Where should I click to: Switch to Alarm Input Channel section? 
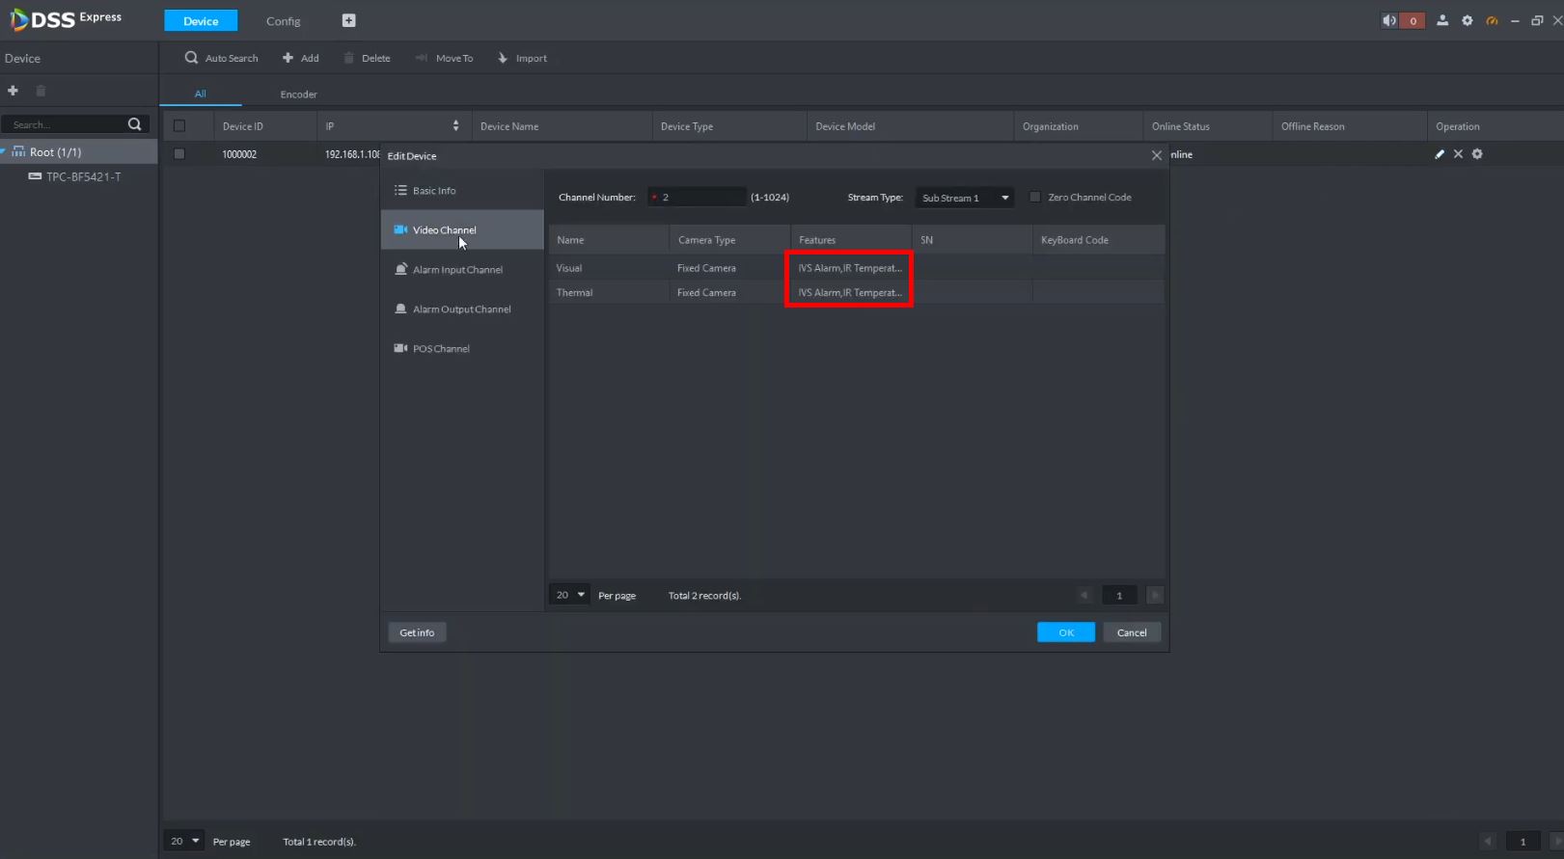457,270
